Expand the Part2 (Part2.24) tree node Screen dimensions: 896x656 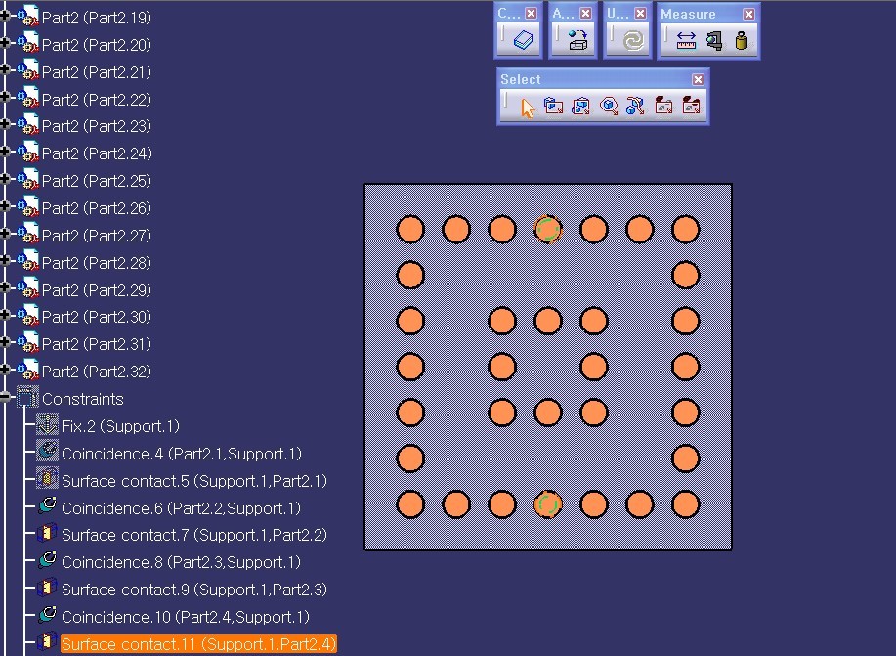(x=5, y=152)
